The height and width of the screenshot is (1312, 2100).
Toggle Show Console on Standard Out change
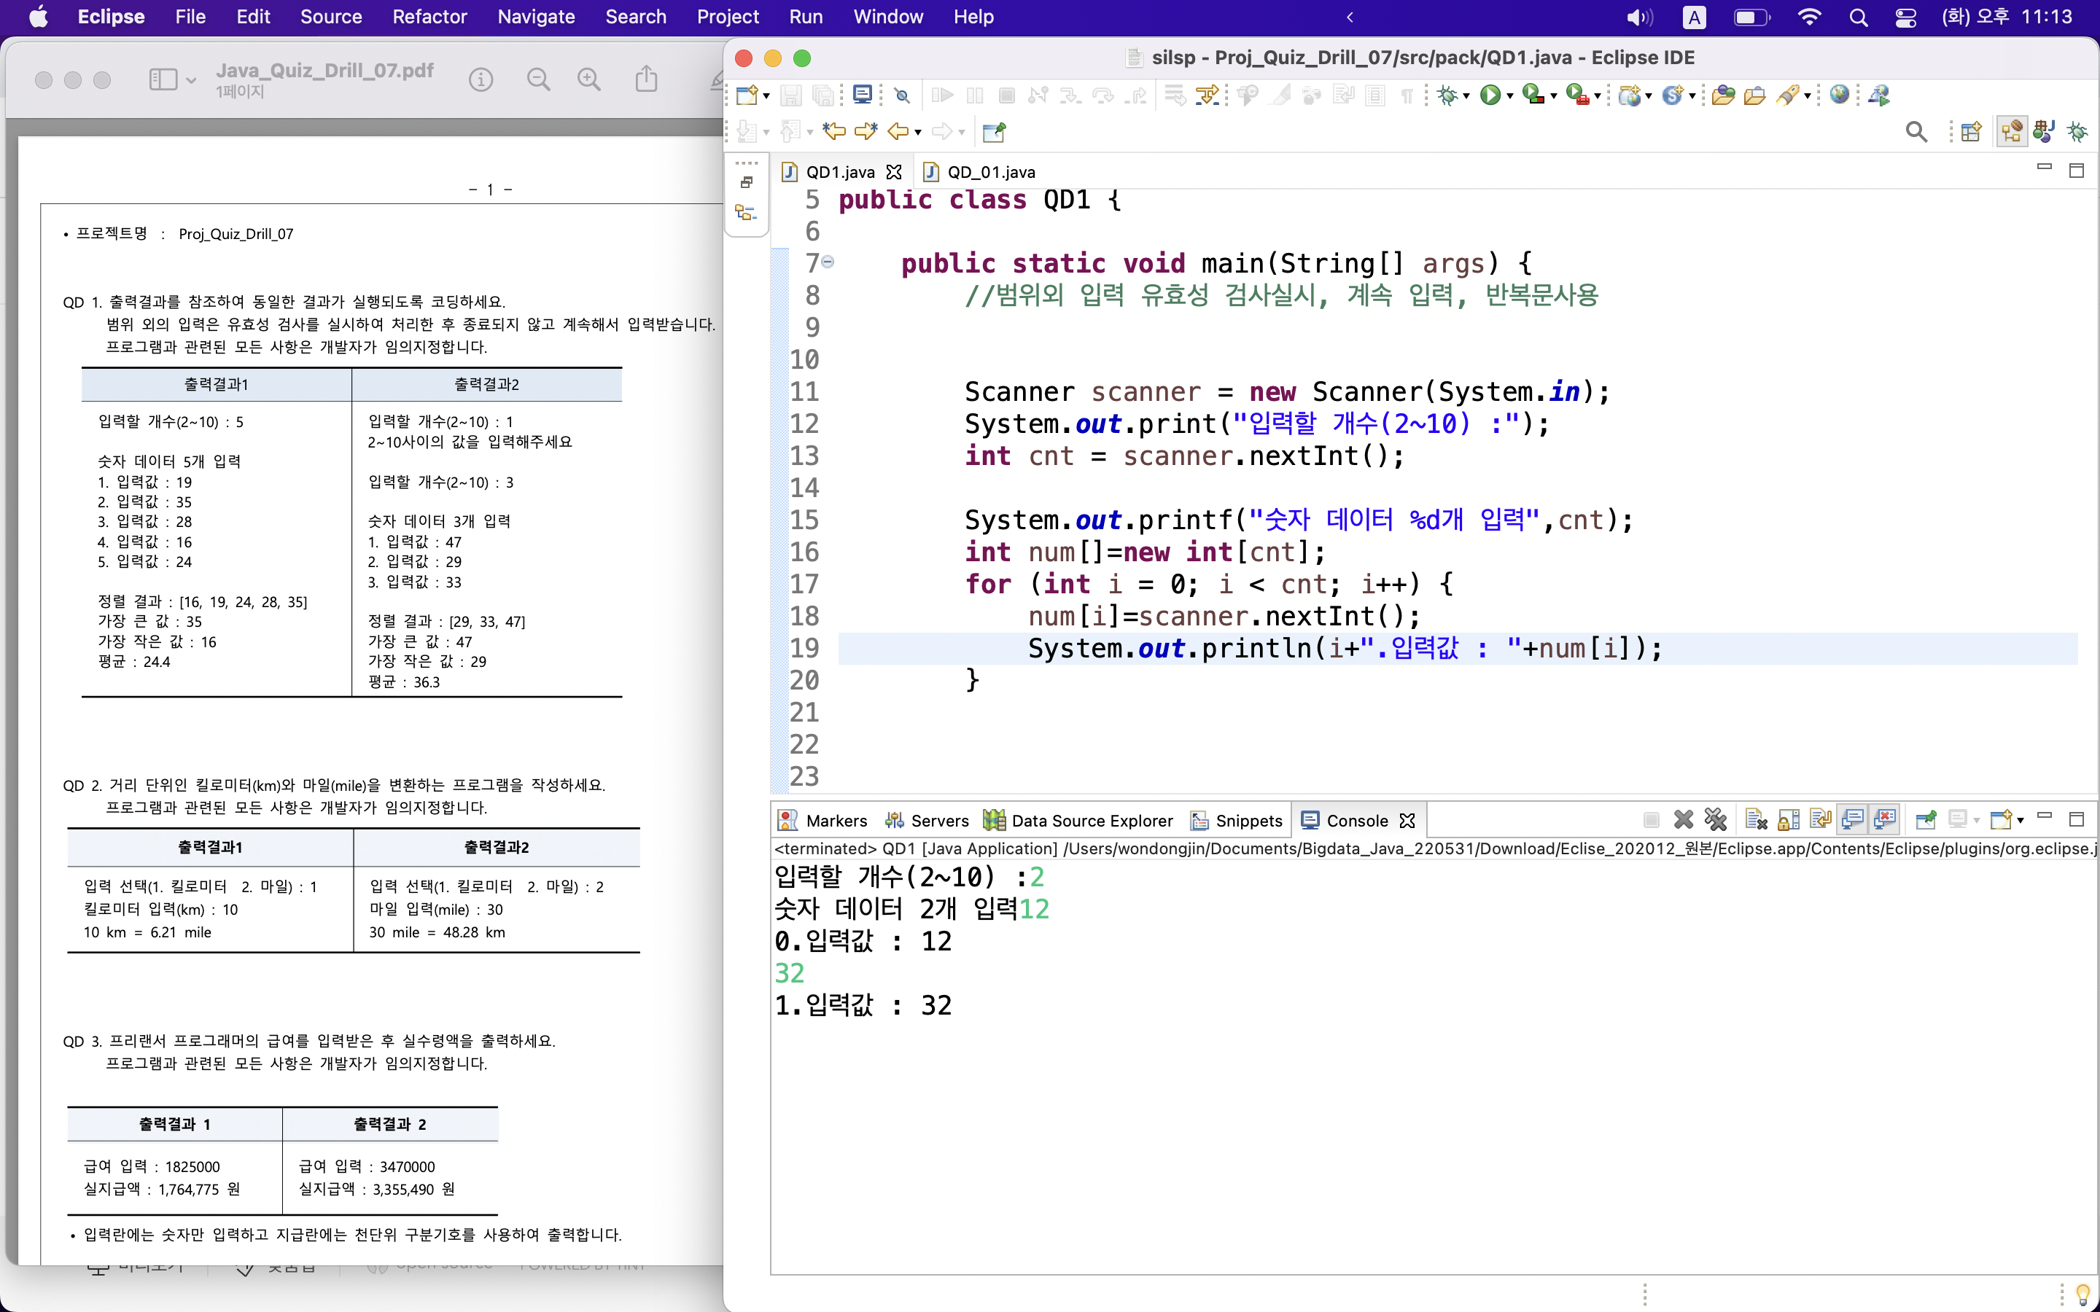[1852, 819]
